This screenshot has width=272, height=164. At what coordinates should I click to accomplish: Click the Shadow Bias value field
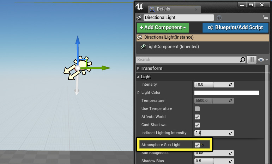tap(214, 161)
